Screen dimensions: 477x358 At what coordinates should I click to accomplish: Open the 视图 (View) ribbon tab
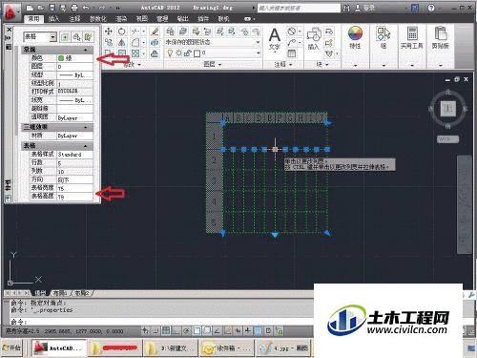click(x=142, y=19)
